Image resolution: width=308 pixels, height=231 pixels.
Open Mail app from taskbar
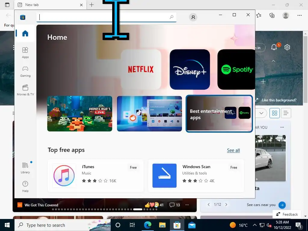click(192, 225)
